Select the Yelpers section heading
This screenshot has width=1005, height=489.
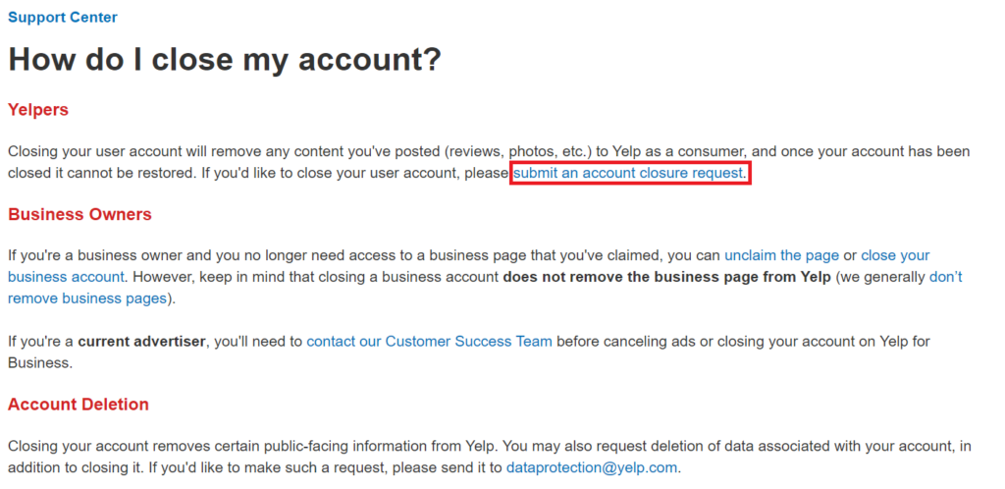(x=38, y=110)
